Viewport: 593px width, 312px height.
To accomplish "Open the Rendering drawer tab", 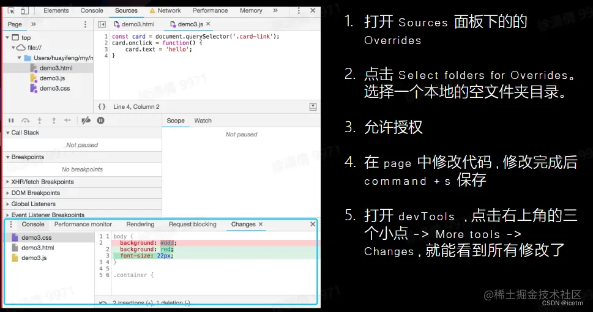I will pos(140,225).
